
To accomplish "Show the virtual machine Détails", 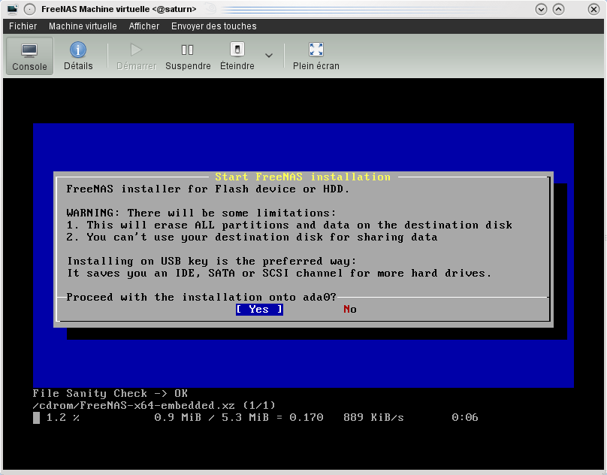I will [78, 56].
